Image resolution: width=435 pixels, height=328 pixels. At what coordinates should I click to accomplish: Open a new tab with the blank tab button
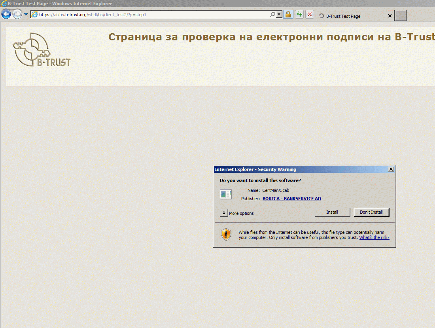[x=401, y=16]
